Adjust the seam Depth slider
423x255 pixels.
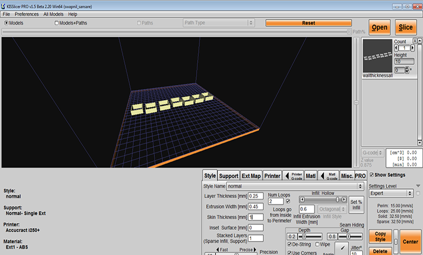tap(310, 237)
